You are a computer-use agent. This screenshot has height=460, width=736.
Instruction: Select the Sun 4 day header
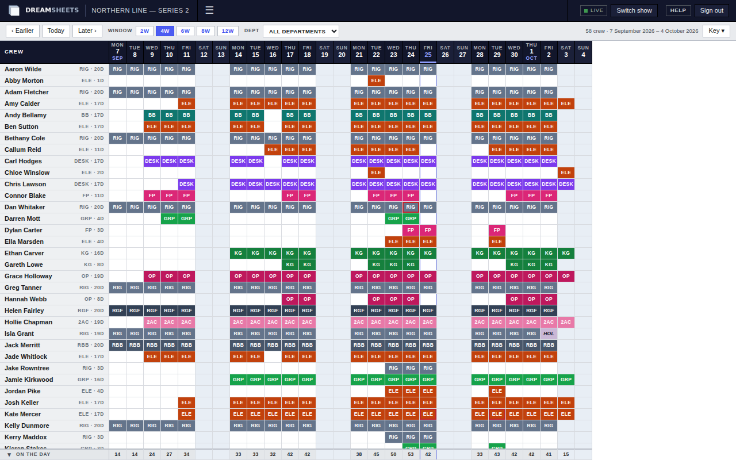[x=584, y=52]
